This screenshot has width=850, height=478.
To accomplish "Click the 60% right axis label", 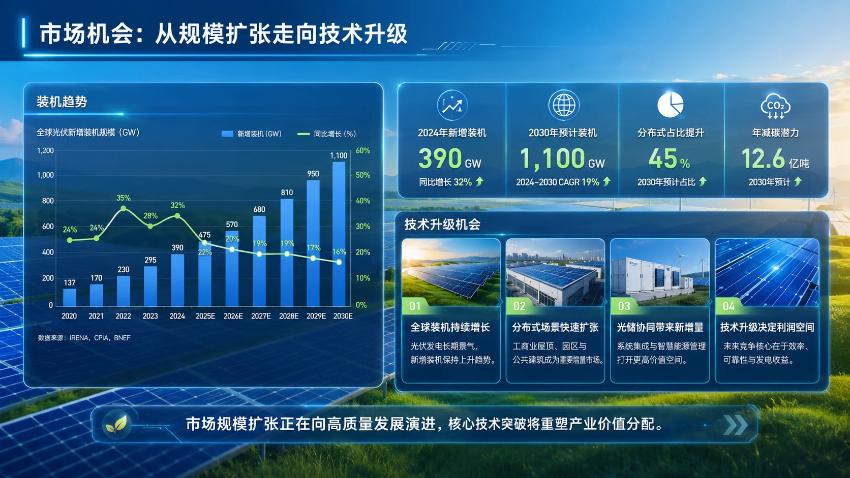I will pyautogui.click(x=363, y=151).
